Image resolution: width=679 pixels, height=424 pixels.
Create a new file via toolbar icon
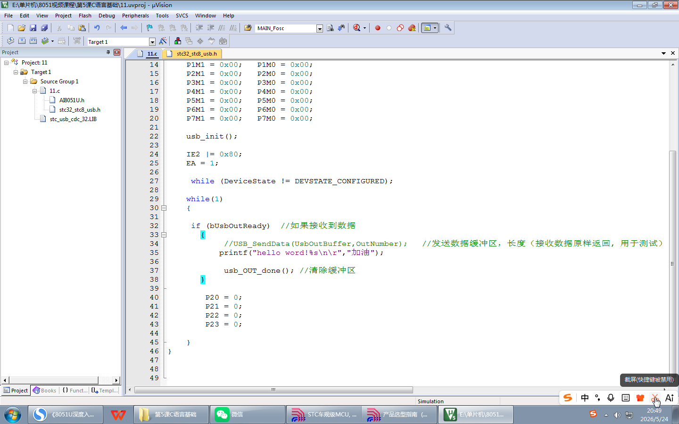pos(10,28)
